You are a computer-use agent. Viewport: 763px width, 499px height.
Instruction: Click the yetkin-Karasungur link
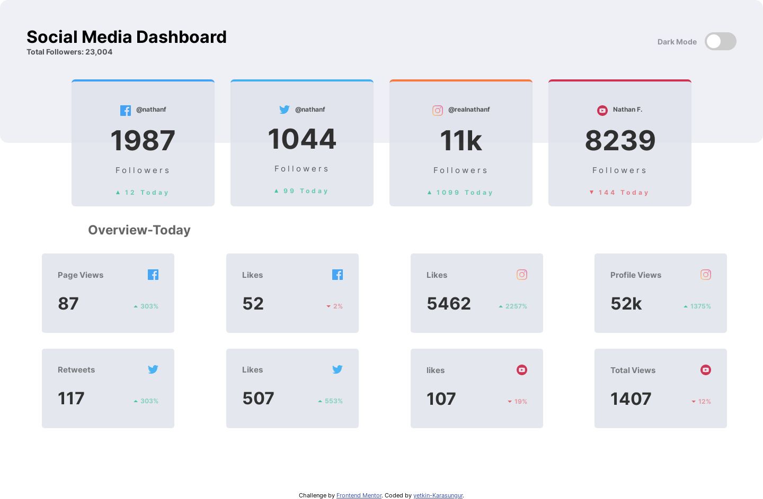[438, 495]
